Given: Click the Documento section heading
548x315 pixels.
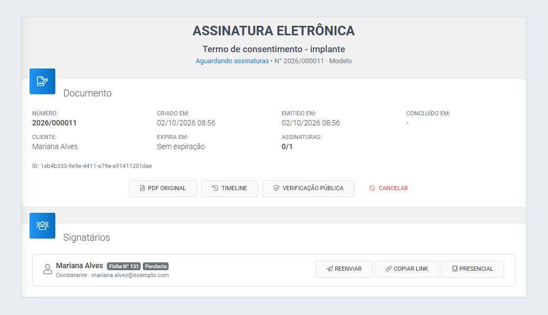Looking at the screenshot, I should [x=87, y=93].
